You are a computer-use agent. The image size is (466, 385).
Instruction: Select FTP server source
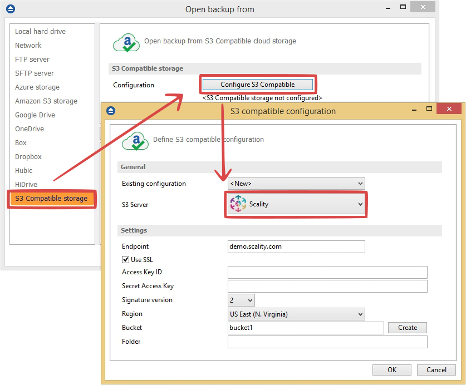coord(32,60)
